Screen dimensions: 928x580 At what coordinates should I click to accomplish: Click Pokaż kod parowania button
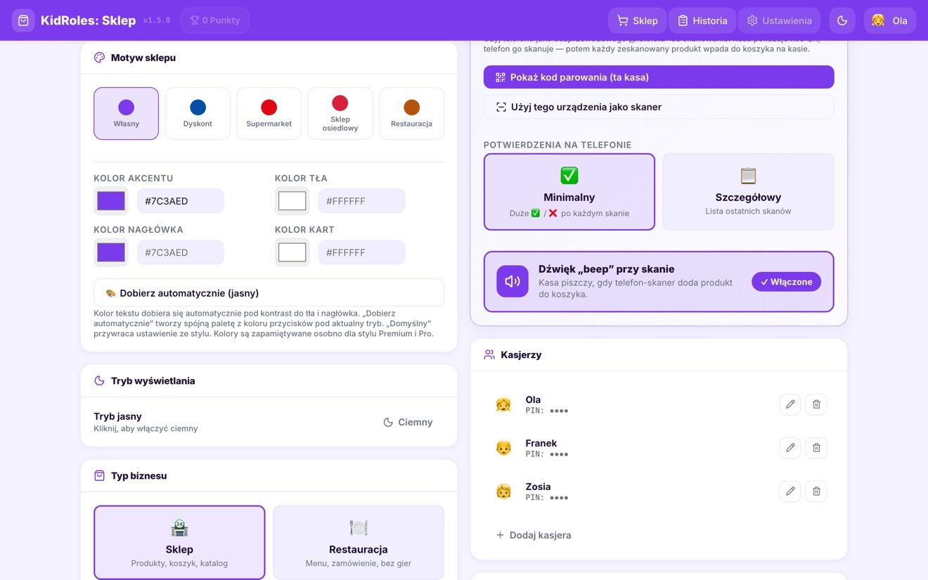(x=659, y=77)
